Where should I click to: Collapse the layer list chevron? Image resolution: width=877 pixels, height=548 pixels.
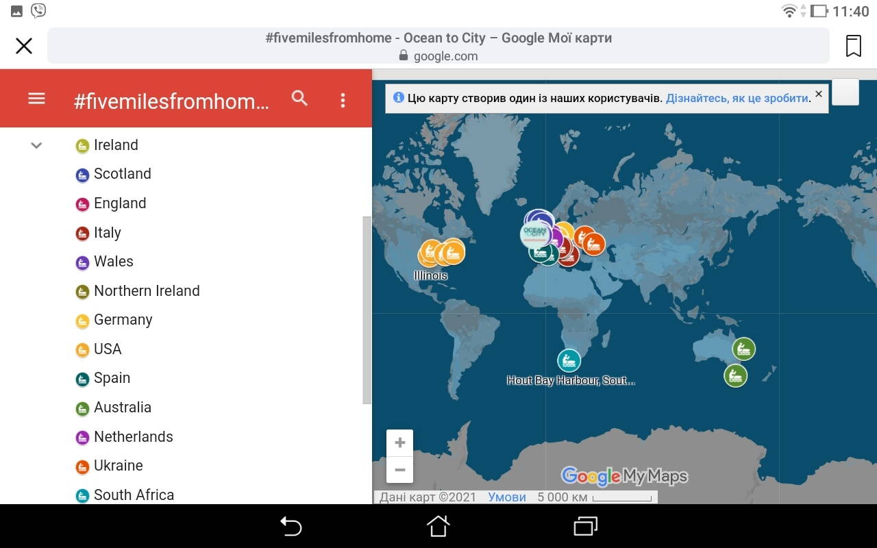36,145
